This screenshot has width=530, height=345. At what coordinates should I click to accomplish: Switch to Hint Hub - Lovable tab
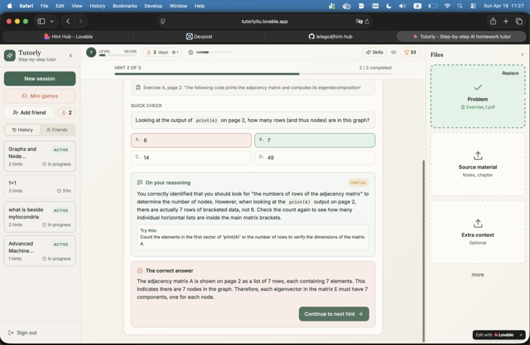68,37
